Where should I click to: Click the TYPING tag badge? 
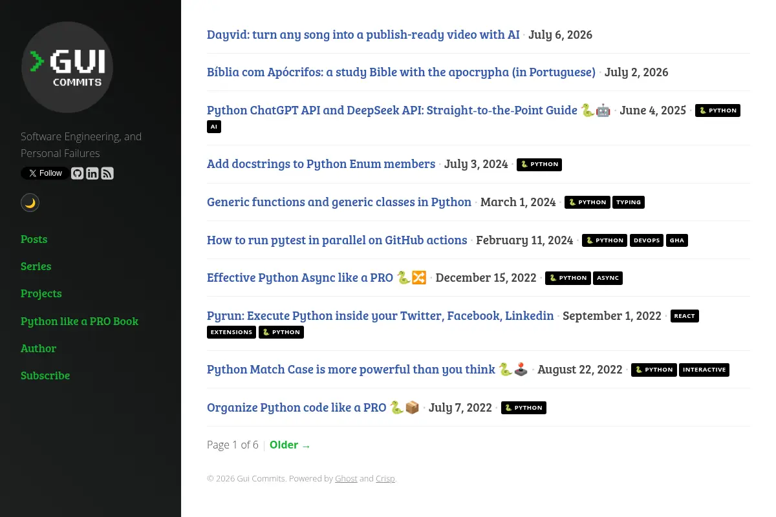click(629, 202)
